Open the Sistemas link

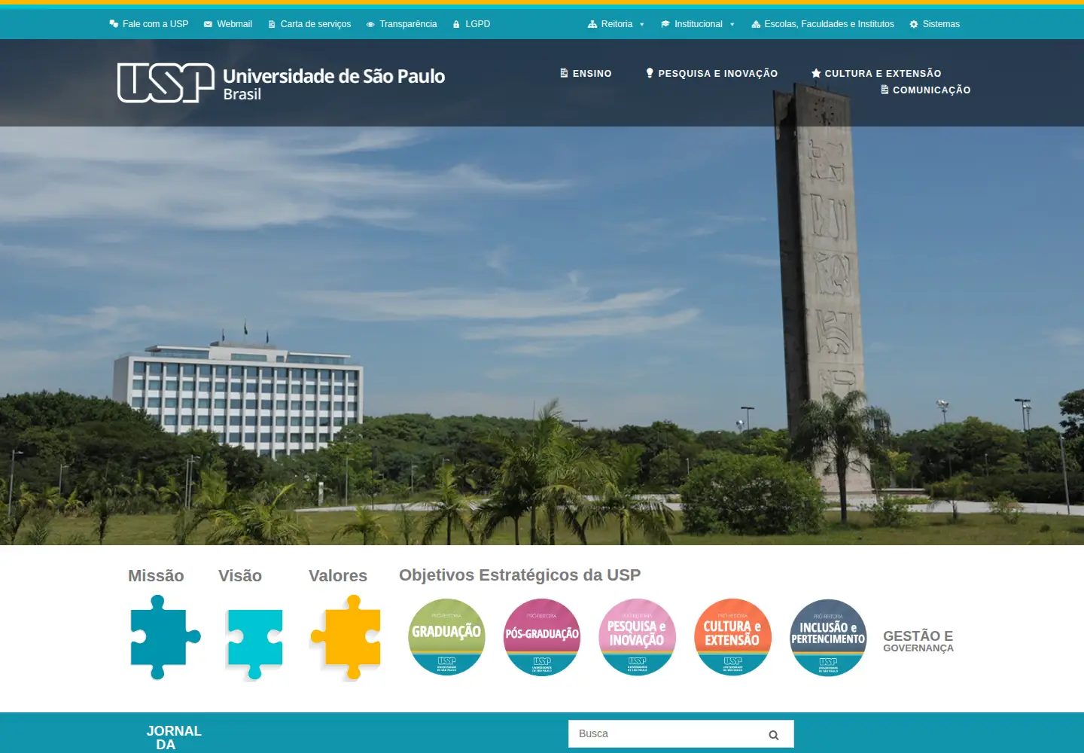pos(935,24)
